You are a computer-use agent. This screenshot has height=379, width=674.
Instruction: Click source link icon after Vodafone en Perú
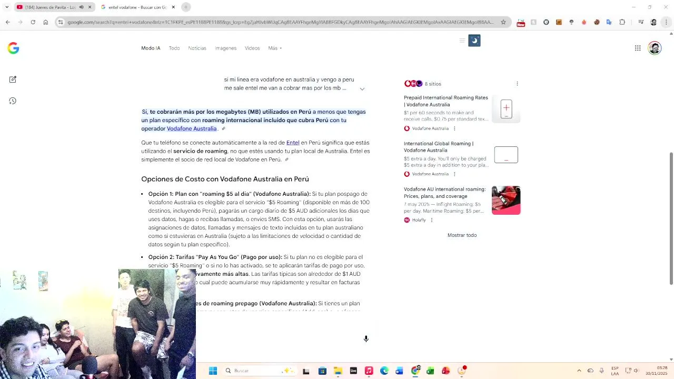coord(286,159)
